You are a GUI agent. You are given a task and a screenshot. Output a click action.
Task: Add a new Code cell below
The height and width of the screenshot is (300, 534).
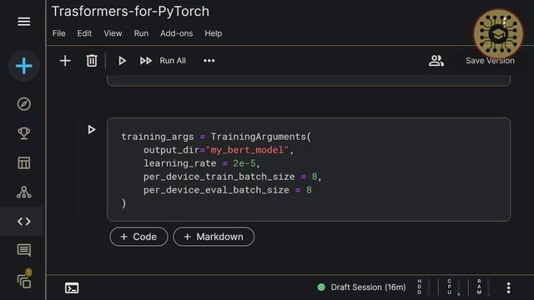pyautogui.click(x=139, y=237)
